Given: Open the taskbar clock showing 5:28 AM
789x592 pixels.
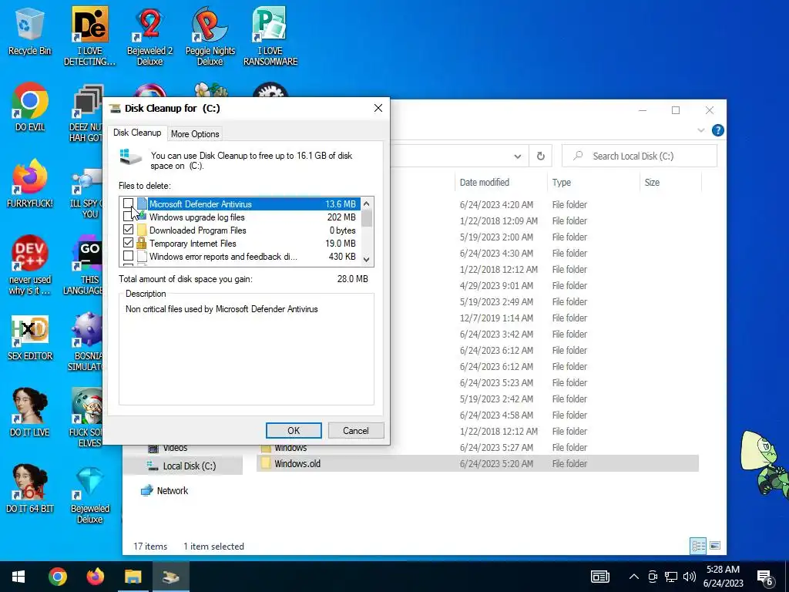Looking at the screenshot, I should pyautogui.click(x=723, y=577).
